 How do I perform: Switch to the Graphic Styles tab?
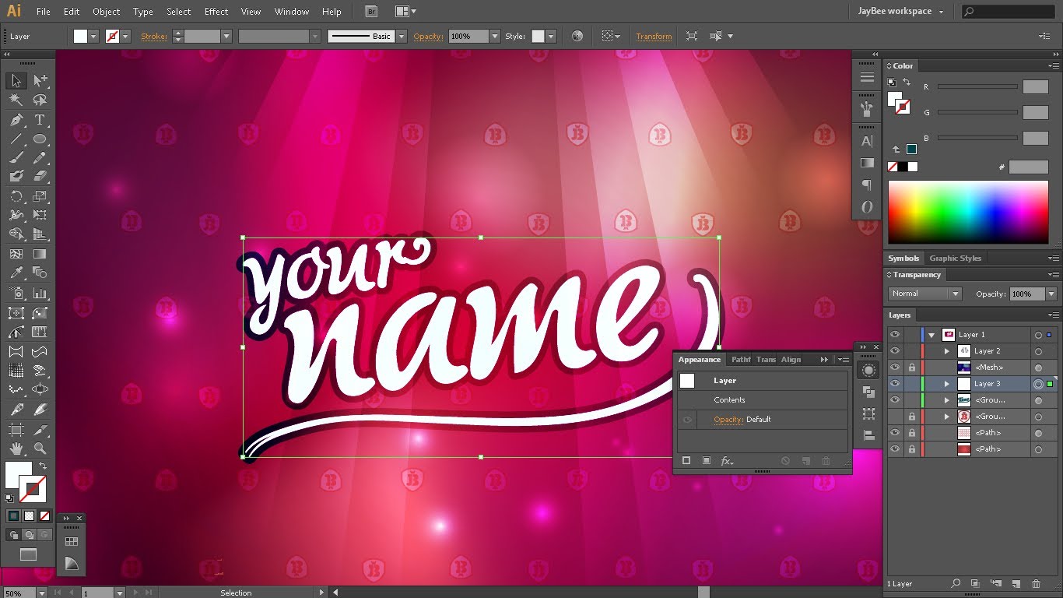955,259
